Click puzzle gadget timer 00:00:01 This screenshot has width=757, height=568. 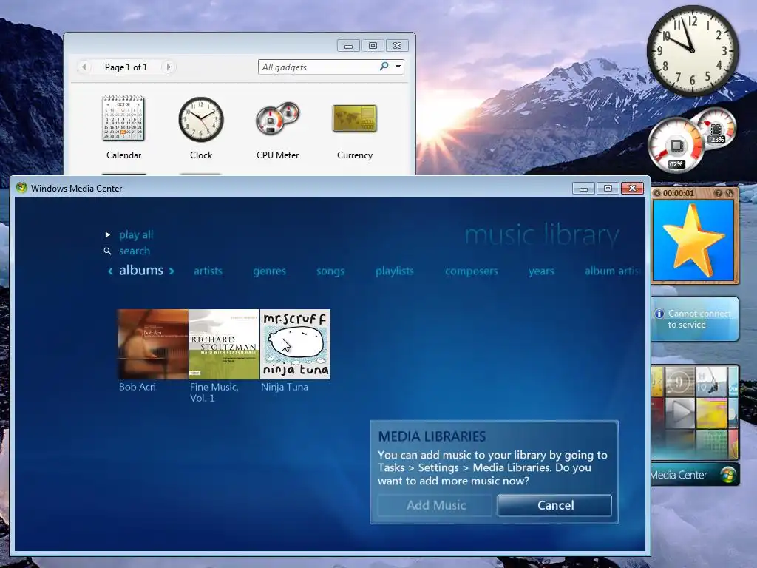(x=679, y=193)
